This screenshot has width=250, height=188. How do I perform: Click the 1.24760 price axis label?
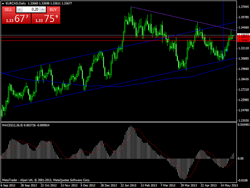point(244,110)
